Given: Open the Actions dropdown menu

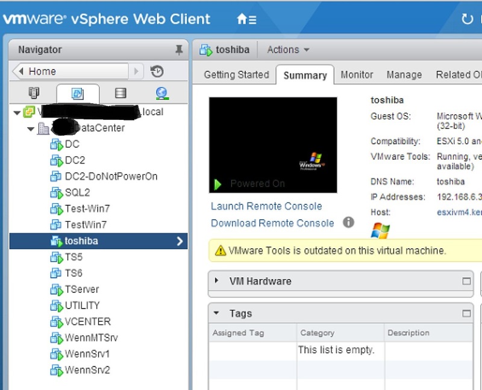Looking at the screenshot, I should pos(287,49).
